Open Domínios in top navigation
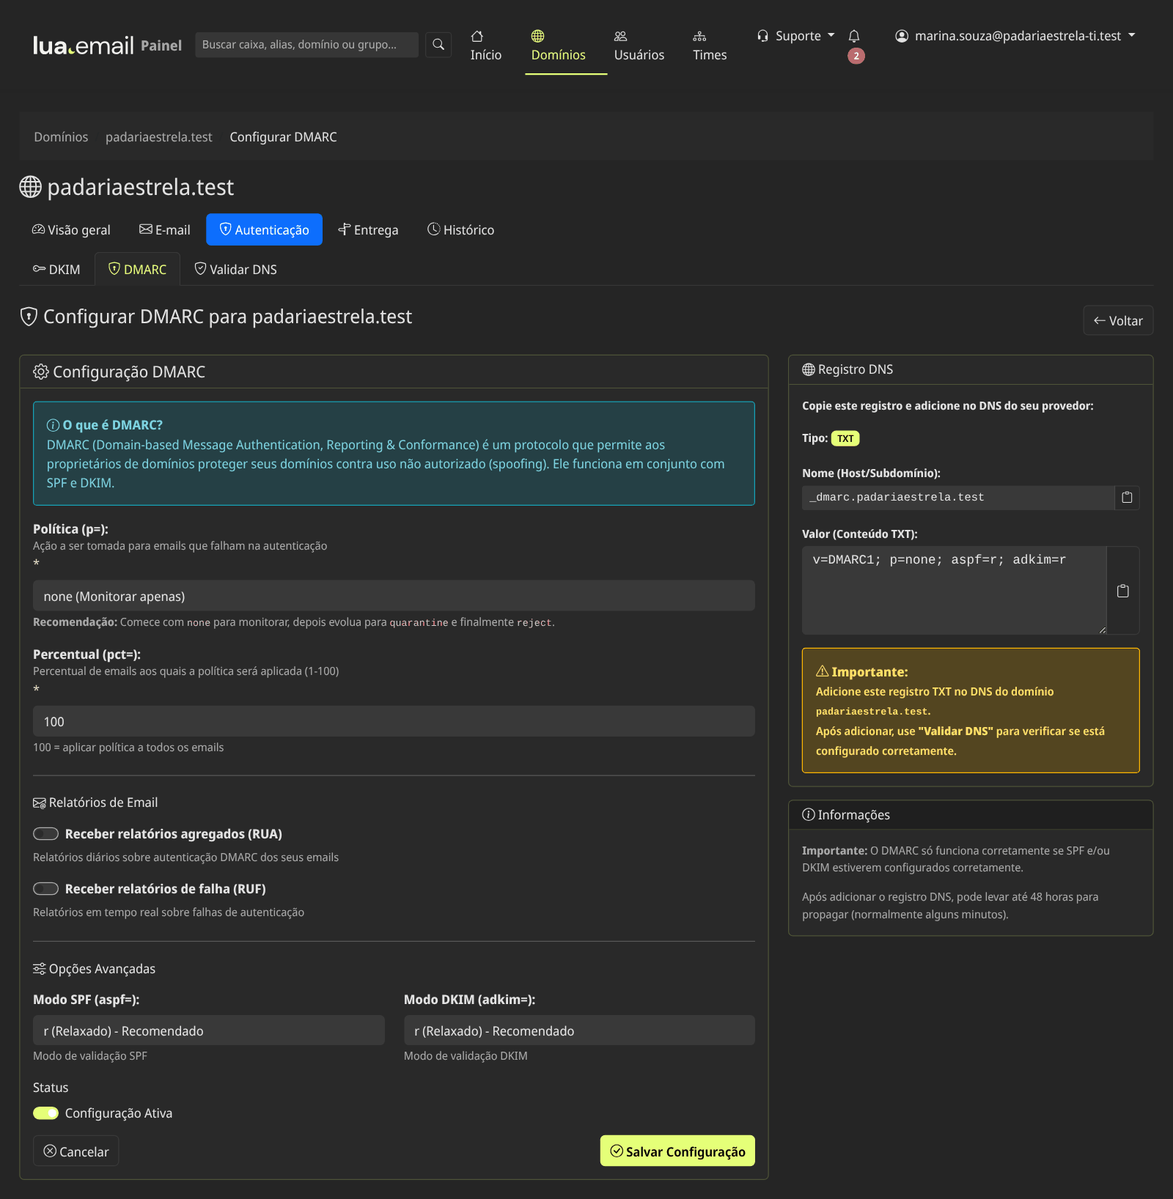 tap(559, 45)
